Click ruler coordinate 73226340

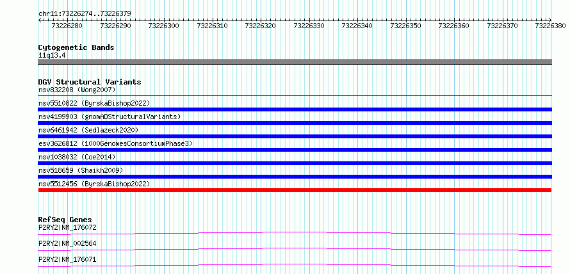(357, 26)
